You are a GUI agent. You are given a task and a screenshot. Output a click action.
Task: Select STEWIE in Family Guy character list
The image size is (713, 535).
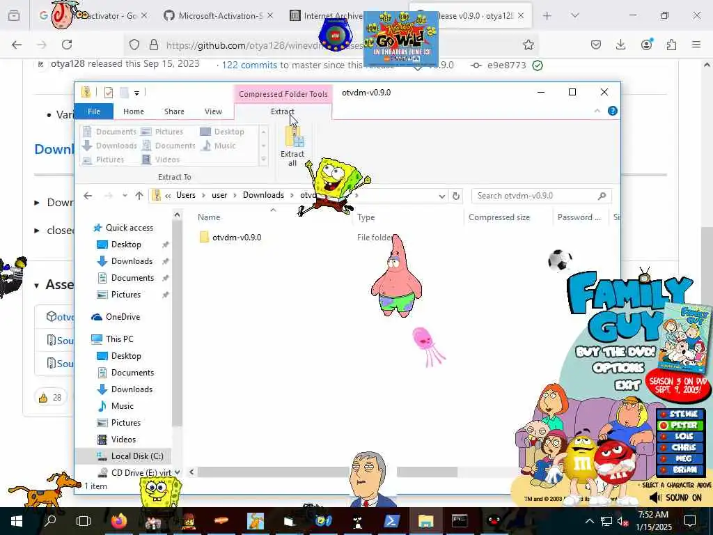tap(680, 414)
